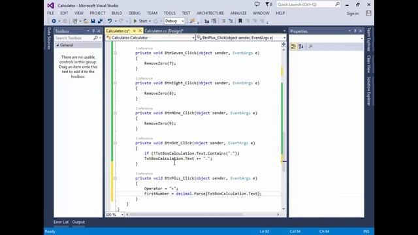Click the previous bookmark icon
Image resolution: width=418 pixels, height=235 pixels.
pyautogui.click(x=248, y=21)
